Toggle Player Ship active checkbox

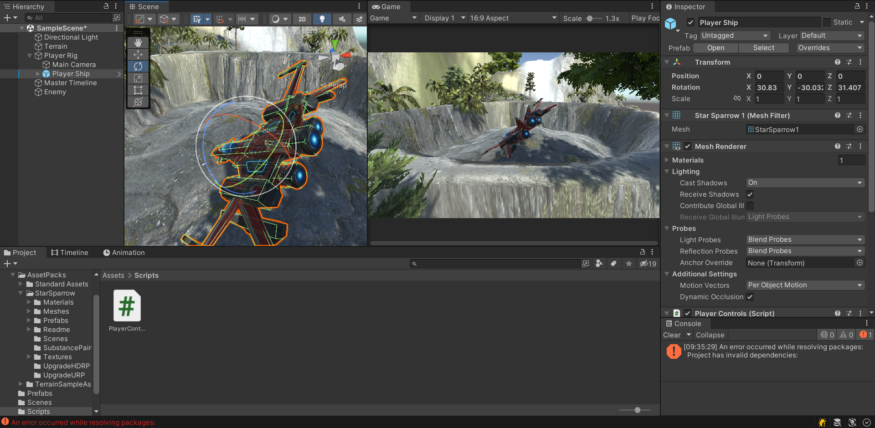691,22
